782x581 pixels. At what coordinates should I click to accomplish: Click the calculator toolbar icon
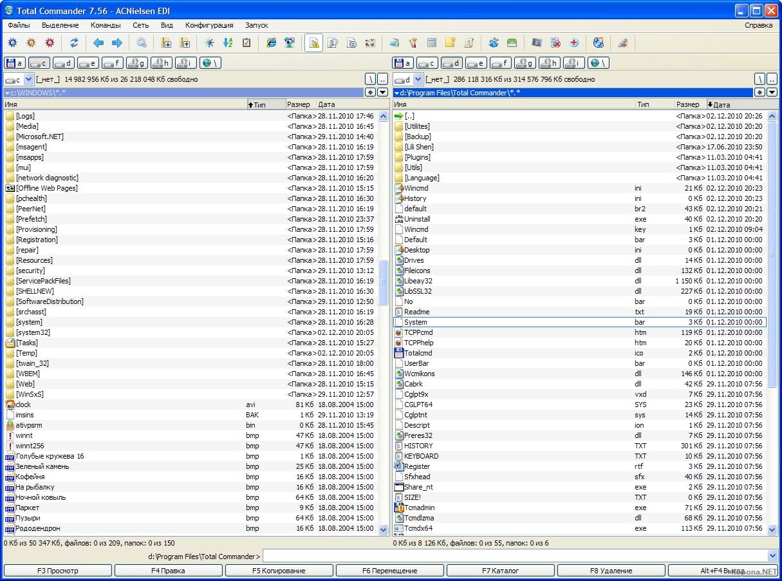click(432, 43)
